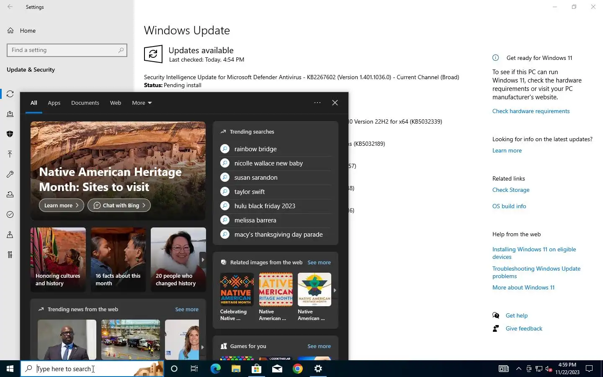Open Action Center notifications icon
The width and height of the screenshot is (603, 377).
589,369
